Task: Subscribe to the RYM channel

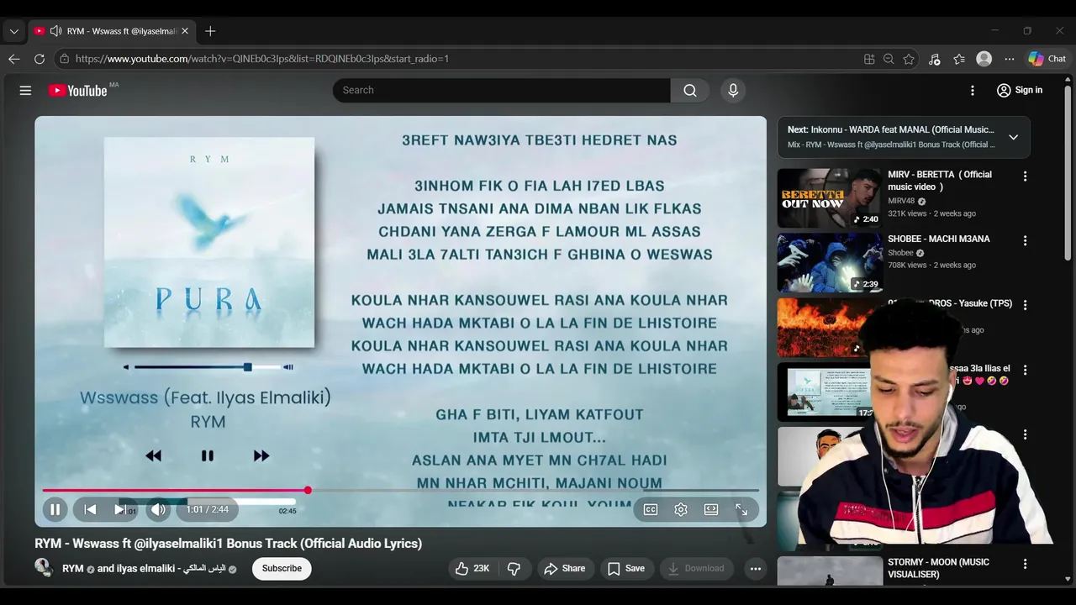Action: click(x=282, y=568)
